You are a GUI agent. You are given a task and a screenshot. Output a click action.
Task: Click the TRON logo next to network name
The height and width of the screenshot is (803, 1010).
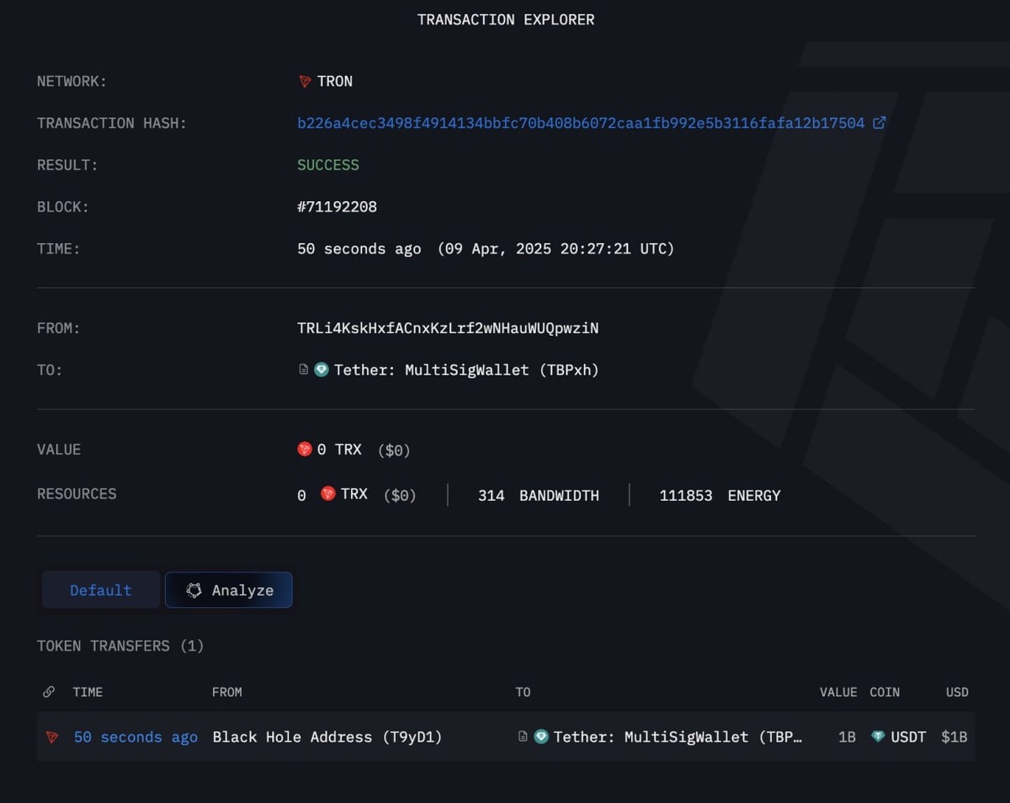click(x=305, y=82)
